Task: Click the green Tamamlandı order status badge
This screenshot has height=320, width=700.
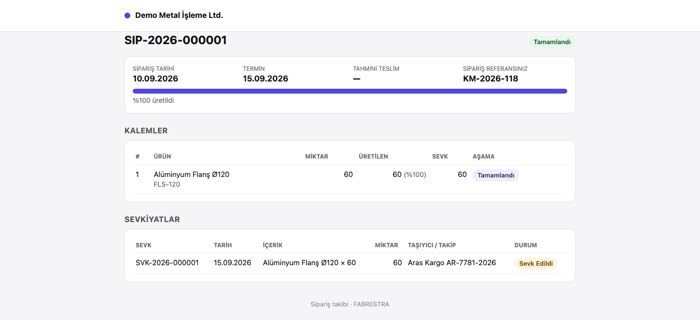Action: click(552, 42)
